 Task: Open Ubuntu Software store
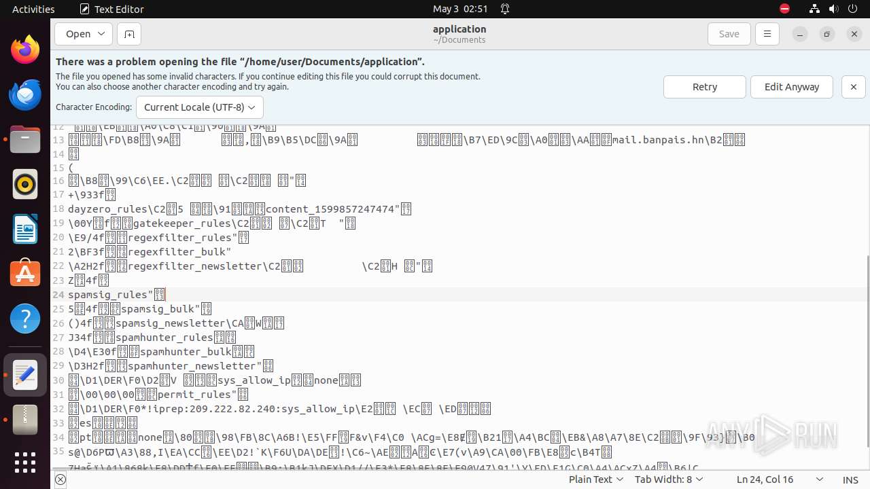tap(25, 274)
